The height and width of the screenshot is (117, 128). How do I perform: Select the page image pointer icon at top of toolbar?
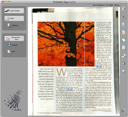click(124, 8)
